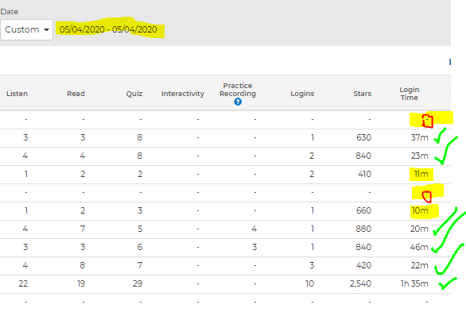Viewport: 466px width, 316px height.
Task: Click the Practice Recording help question icon
Action: [238, 102]
